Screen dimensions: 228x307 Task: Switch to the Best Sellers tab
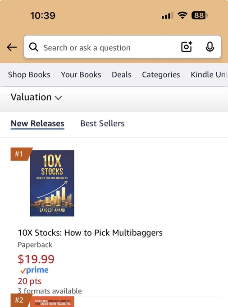point(102,124)
